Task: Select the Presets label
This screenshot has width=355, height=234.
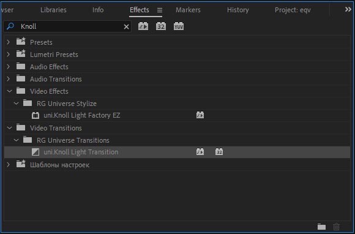Action: (x=41, y=42)
